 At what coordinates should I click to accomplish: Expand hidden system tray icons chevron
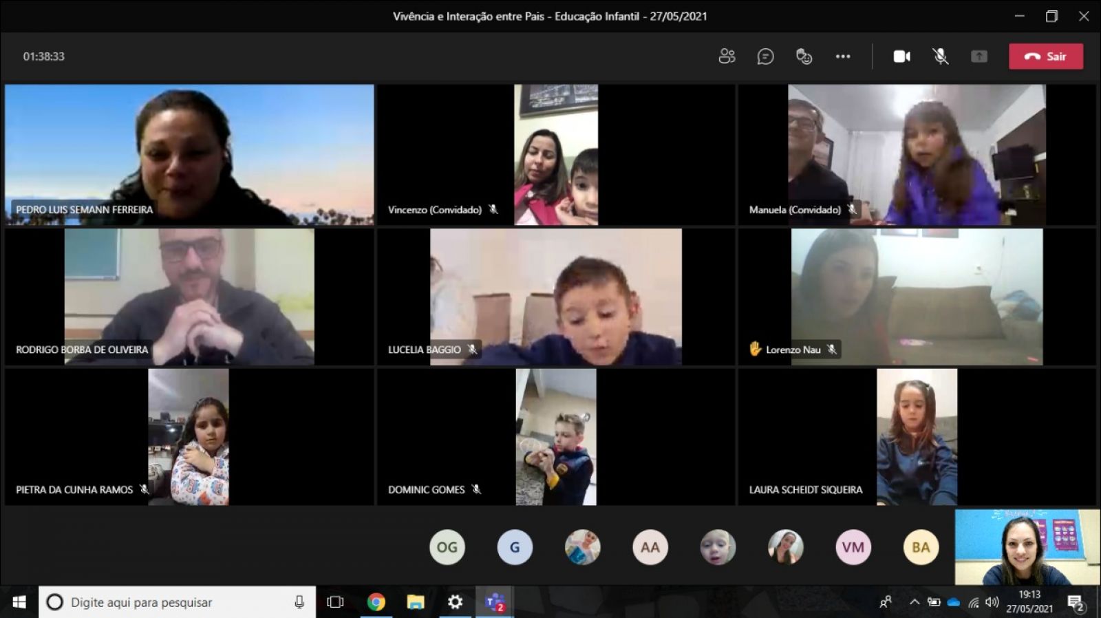(x=915, y=602)
